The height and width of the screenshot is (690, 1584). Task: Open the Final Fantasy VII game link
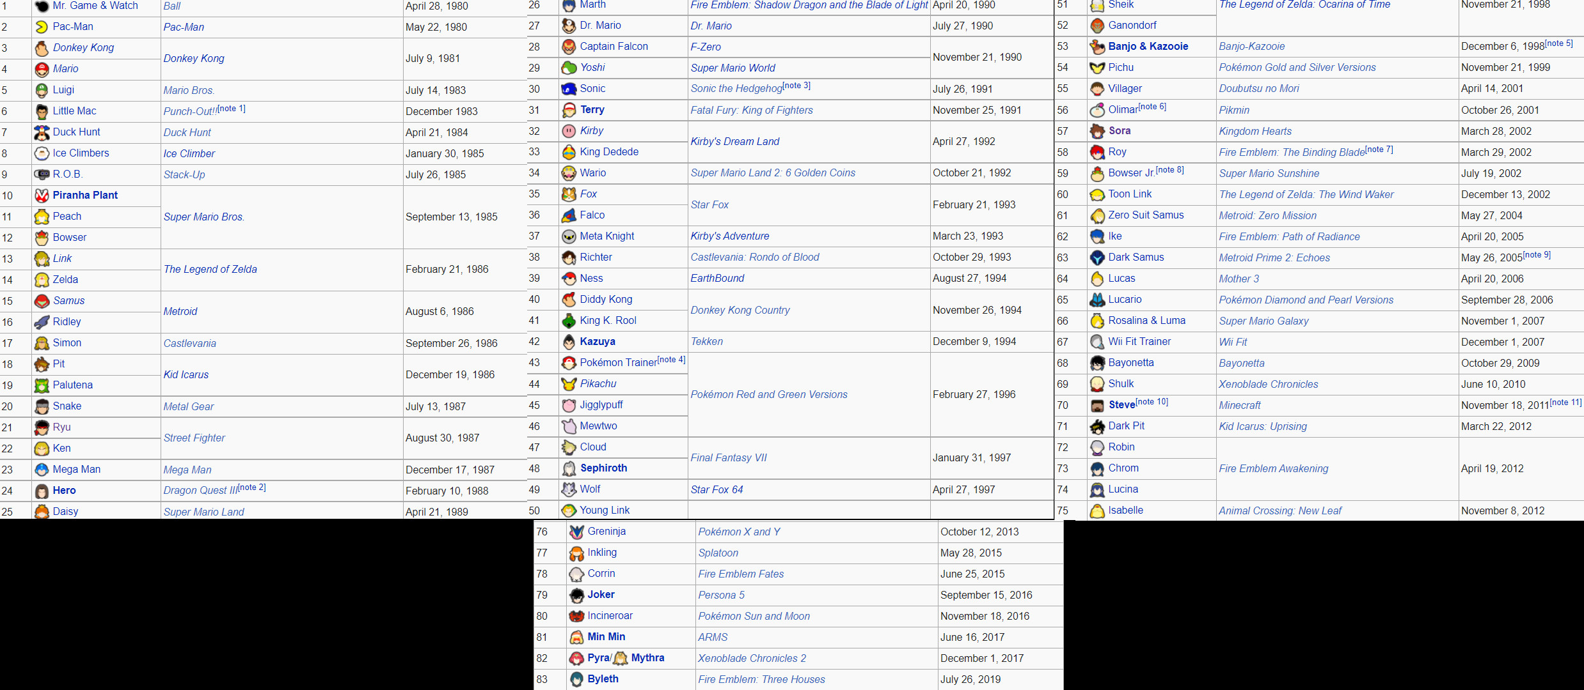click(728, 457)
